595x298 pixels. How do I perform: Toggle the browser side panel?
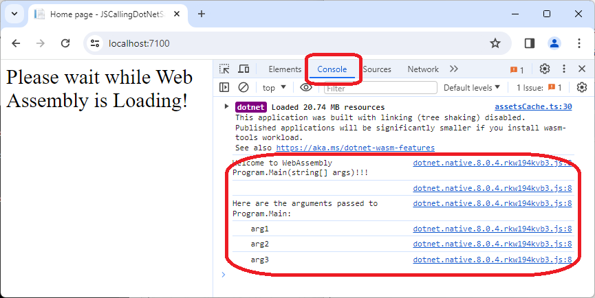pos(530,43)
